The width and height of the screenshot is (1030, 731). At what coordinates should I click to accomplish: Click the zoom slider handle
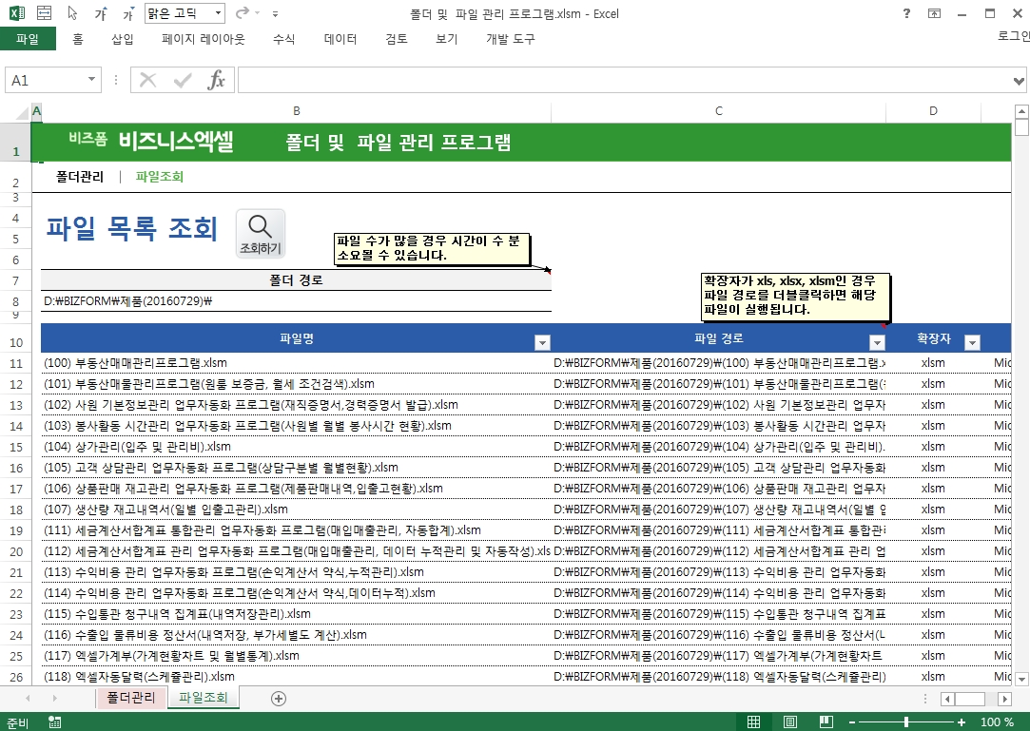click(x=906, y=722)
